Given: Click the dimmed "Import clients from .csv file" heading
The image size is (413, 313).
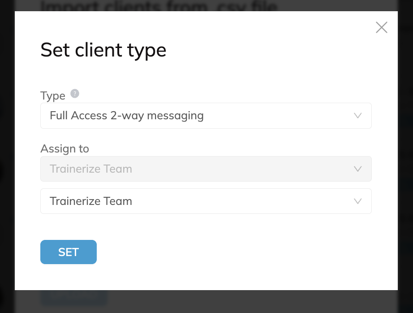Looking at the screenshot, I should pos(159,6).
